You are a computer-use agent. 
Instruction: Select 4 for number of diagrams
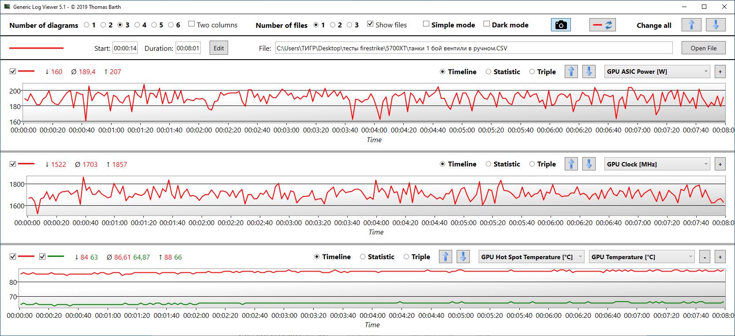coord(137,25)
